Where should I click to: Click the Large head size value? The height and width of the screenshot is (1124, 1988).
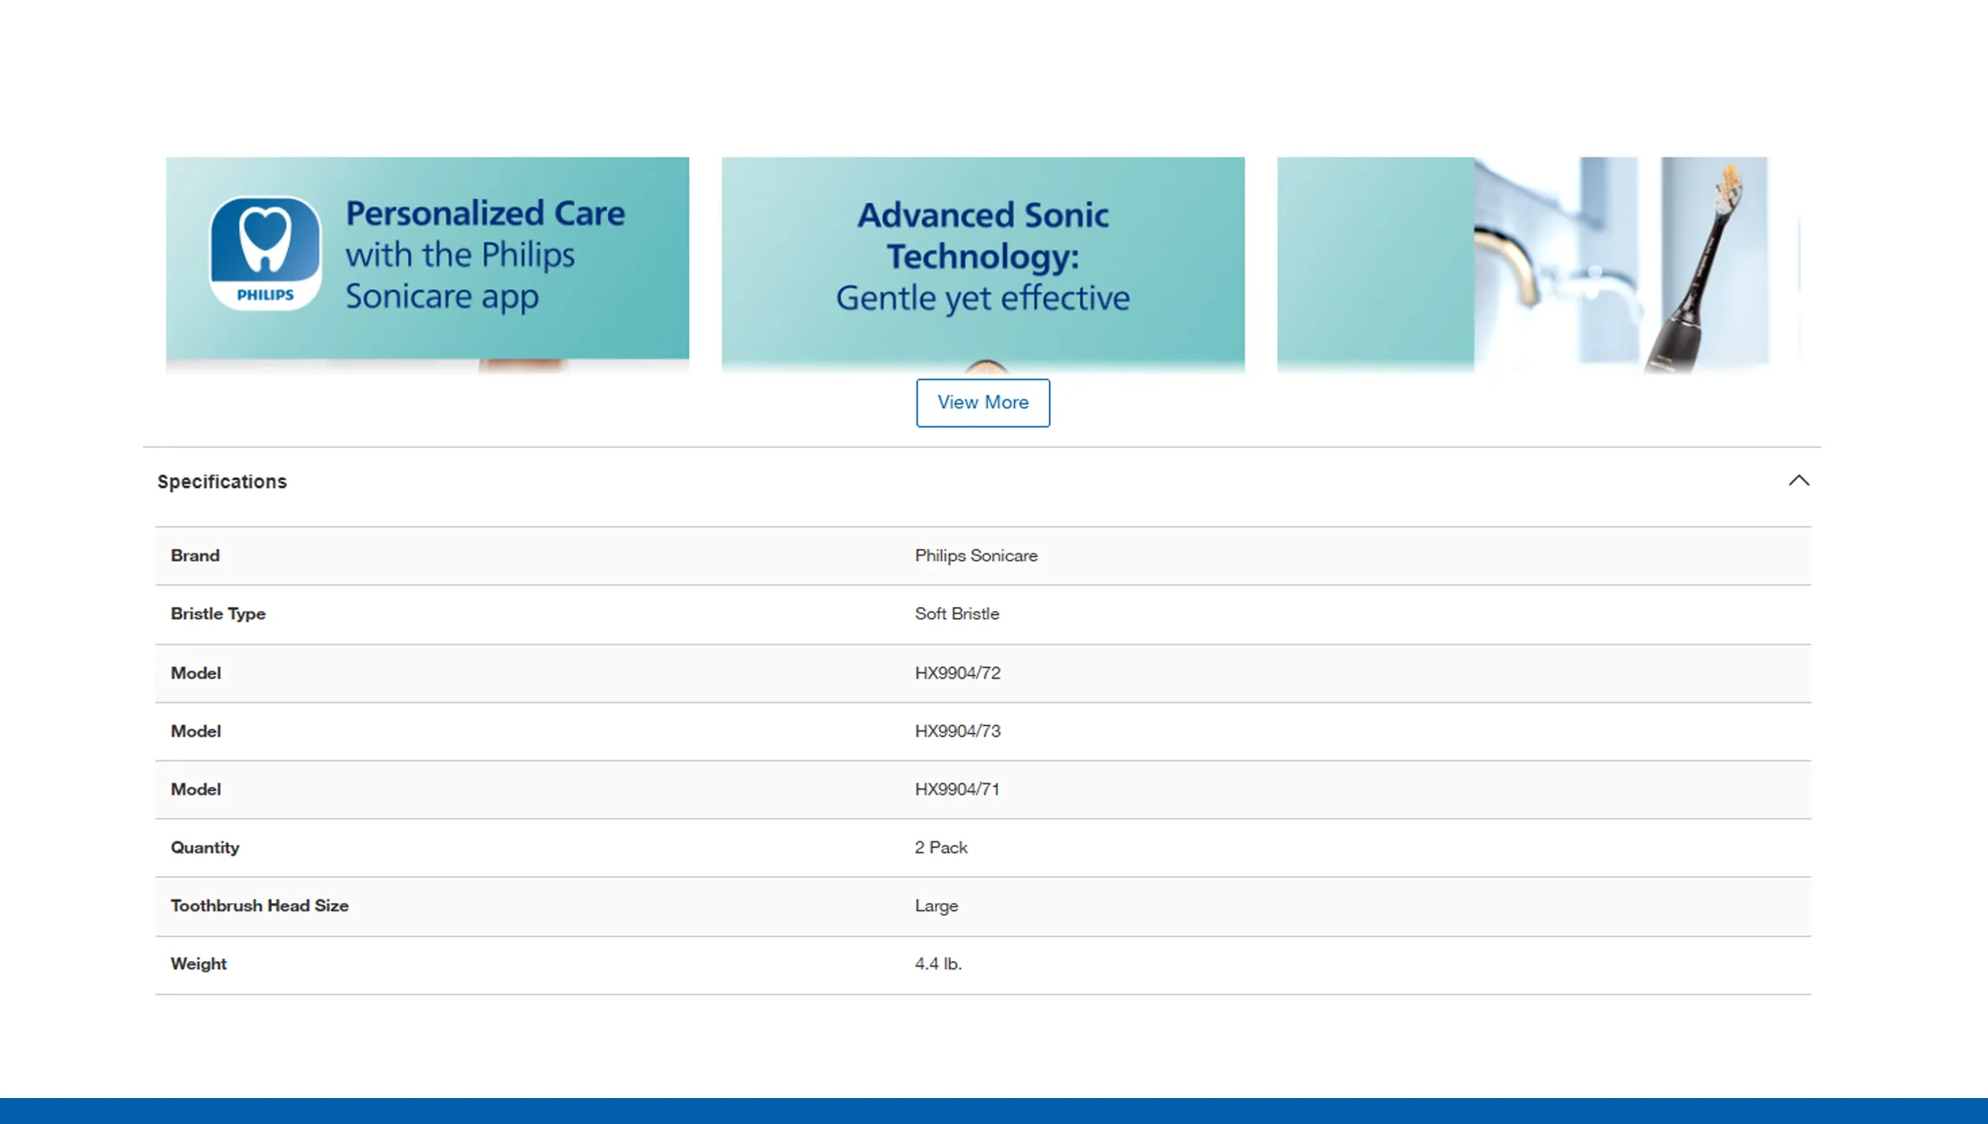[935, 905]
